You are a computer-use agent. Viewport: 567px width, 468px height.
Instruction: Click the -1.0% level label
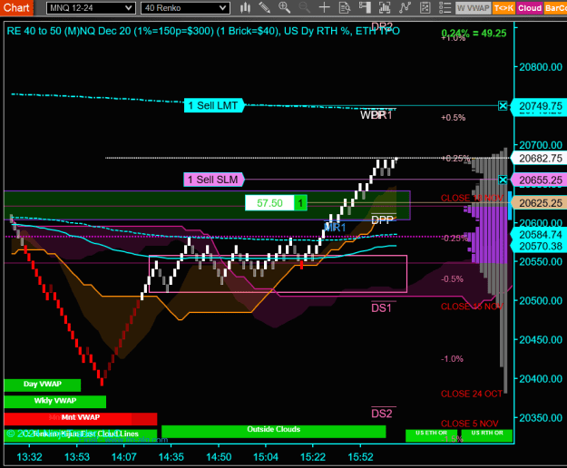click(x=452, y=359)
